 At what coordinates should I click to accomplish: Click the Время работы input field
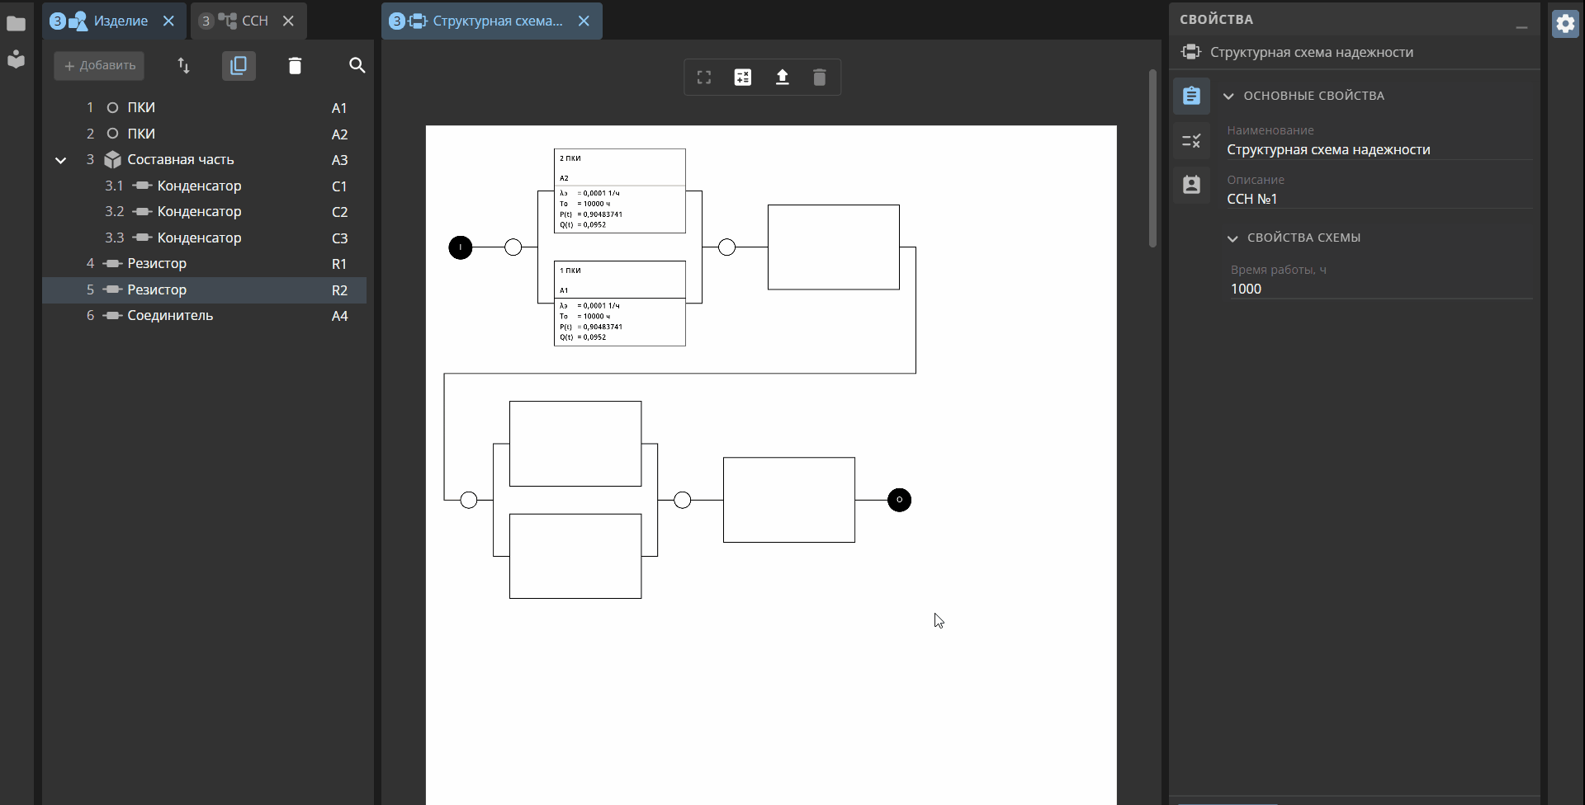tap(1380, 289)
